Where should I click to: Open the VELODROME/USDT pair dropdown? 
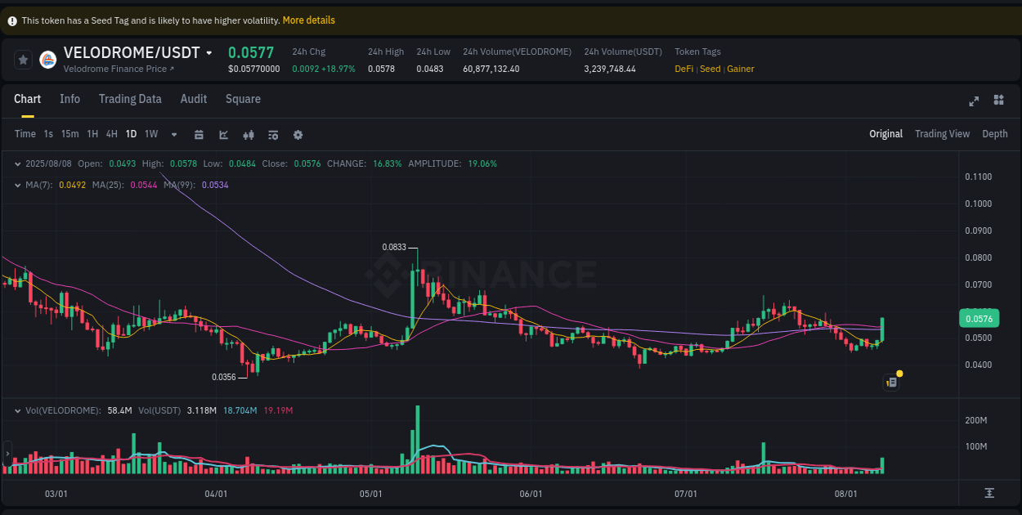[209, 52]
